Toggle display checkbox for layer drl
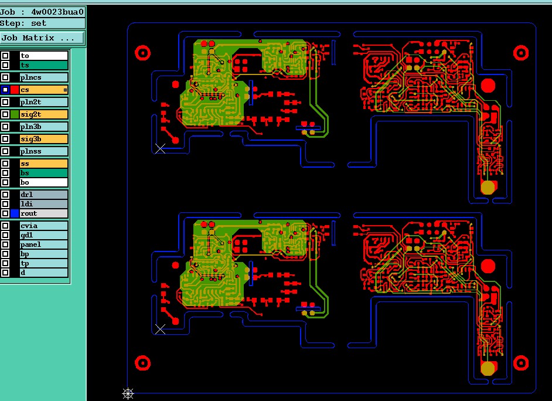Image resolution: width=552 pixels, height=401 pixels. pyautogui.click(x=5, y=194)
